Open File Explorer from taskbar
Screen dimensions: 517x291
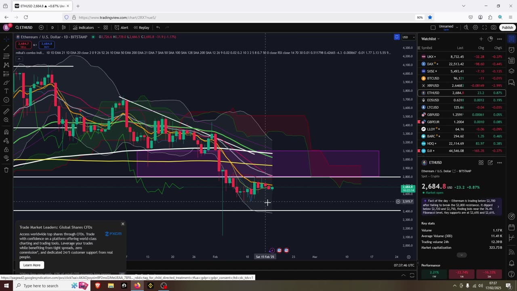(x=111, y=286)
